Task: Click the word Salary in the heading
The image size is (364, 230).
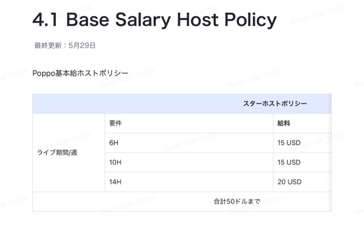Action: pos(143,20)
